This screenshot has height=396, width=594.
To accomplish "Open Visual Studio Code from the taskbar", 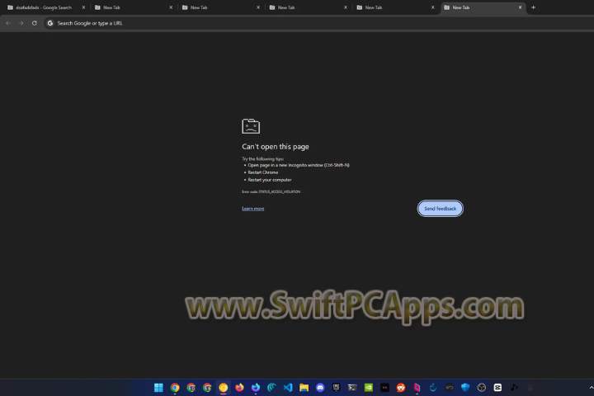I will click(x=288, y=387).
